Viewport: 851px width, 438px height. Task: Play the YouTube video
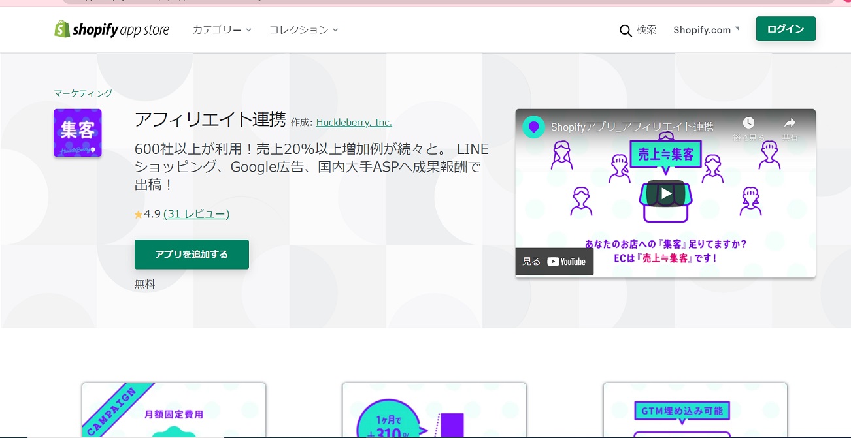pyautogui.click(x=665, y=193)
